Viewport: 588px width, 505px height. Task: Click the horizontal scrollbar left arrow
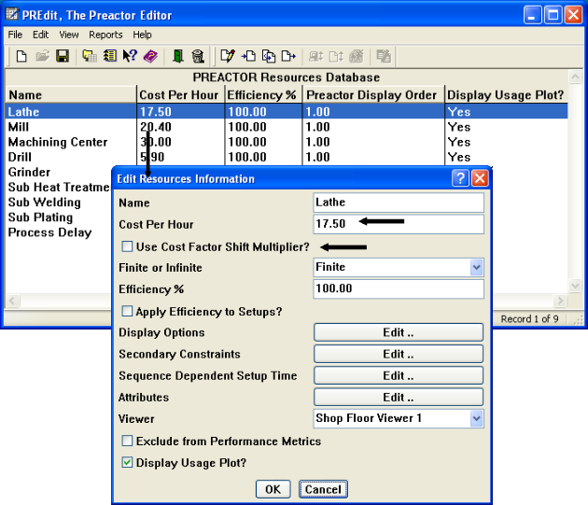click(x=13, y=301)
